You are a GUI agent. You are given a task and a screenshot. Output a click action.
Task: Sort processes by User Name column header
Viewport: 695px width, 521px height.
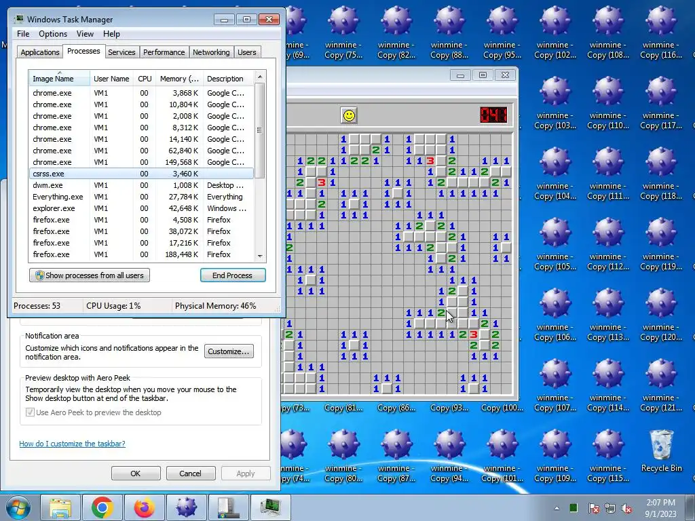click(x=111, y=79)
